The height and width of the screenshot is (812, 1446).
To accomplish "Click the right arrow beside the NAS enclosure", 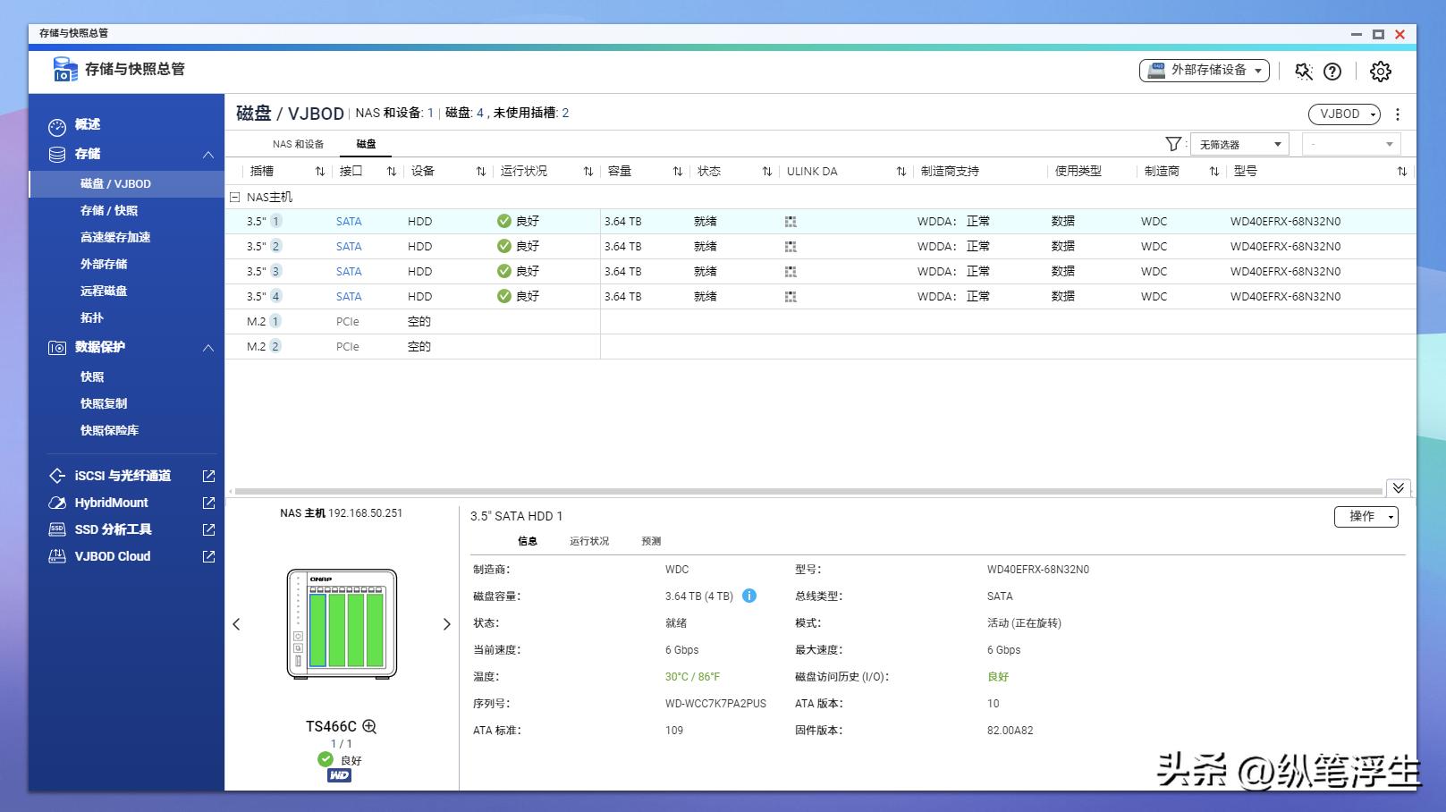I will tap(446, 624).
